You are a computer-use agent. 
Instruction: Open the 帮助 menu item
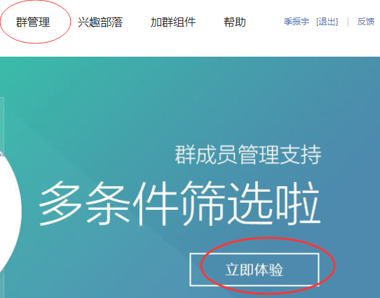point(235,22)
